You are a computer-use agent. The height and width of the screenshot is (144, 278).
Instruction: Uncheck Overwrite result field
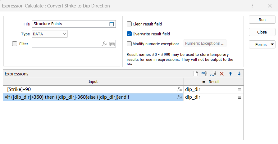point(129,34)
